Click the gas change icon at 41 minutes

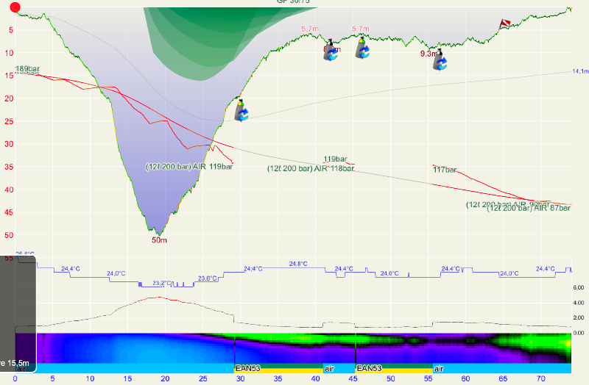click(x=331, y=50)
